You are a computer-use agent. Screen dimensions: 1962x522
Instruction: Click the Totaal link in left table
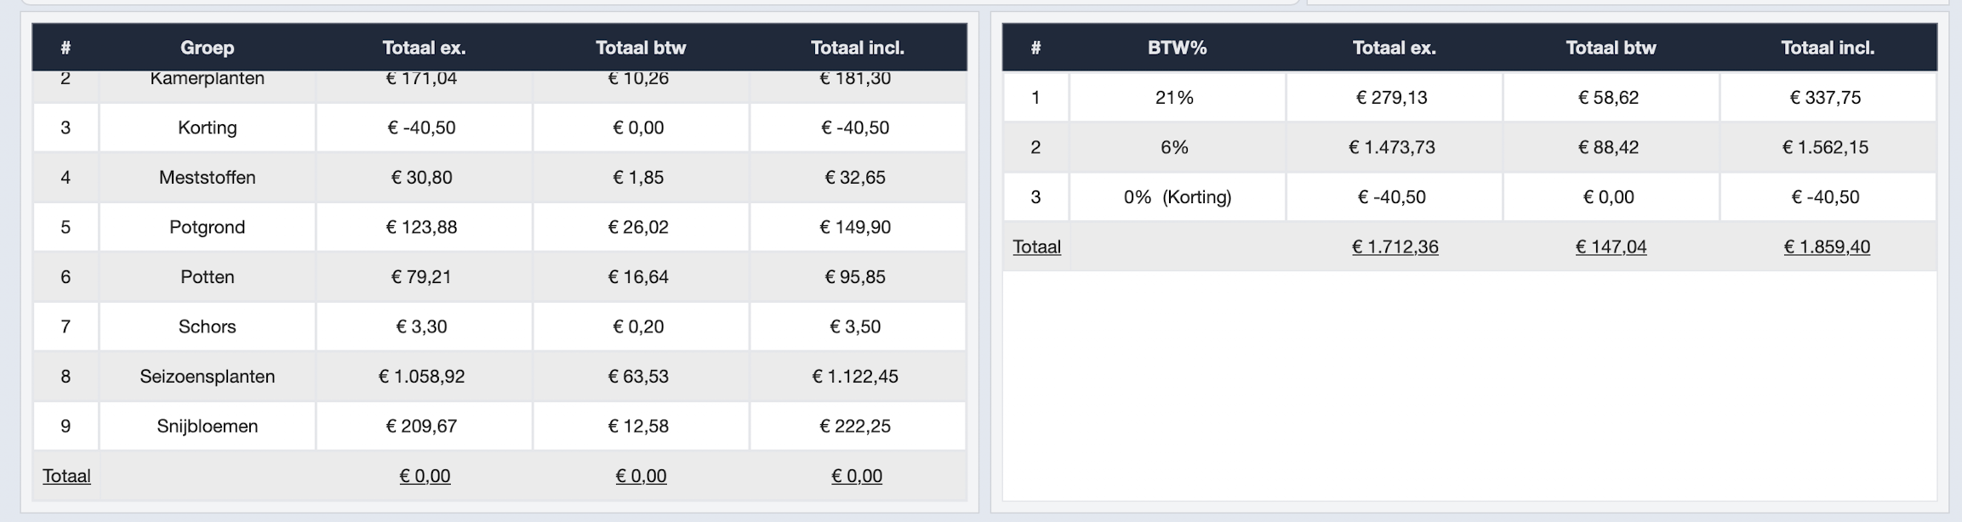click(x=66, y=476)
